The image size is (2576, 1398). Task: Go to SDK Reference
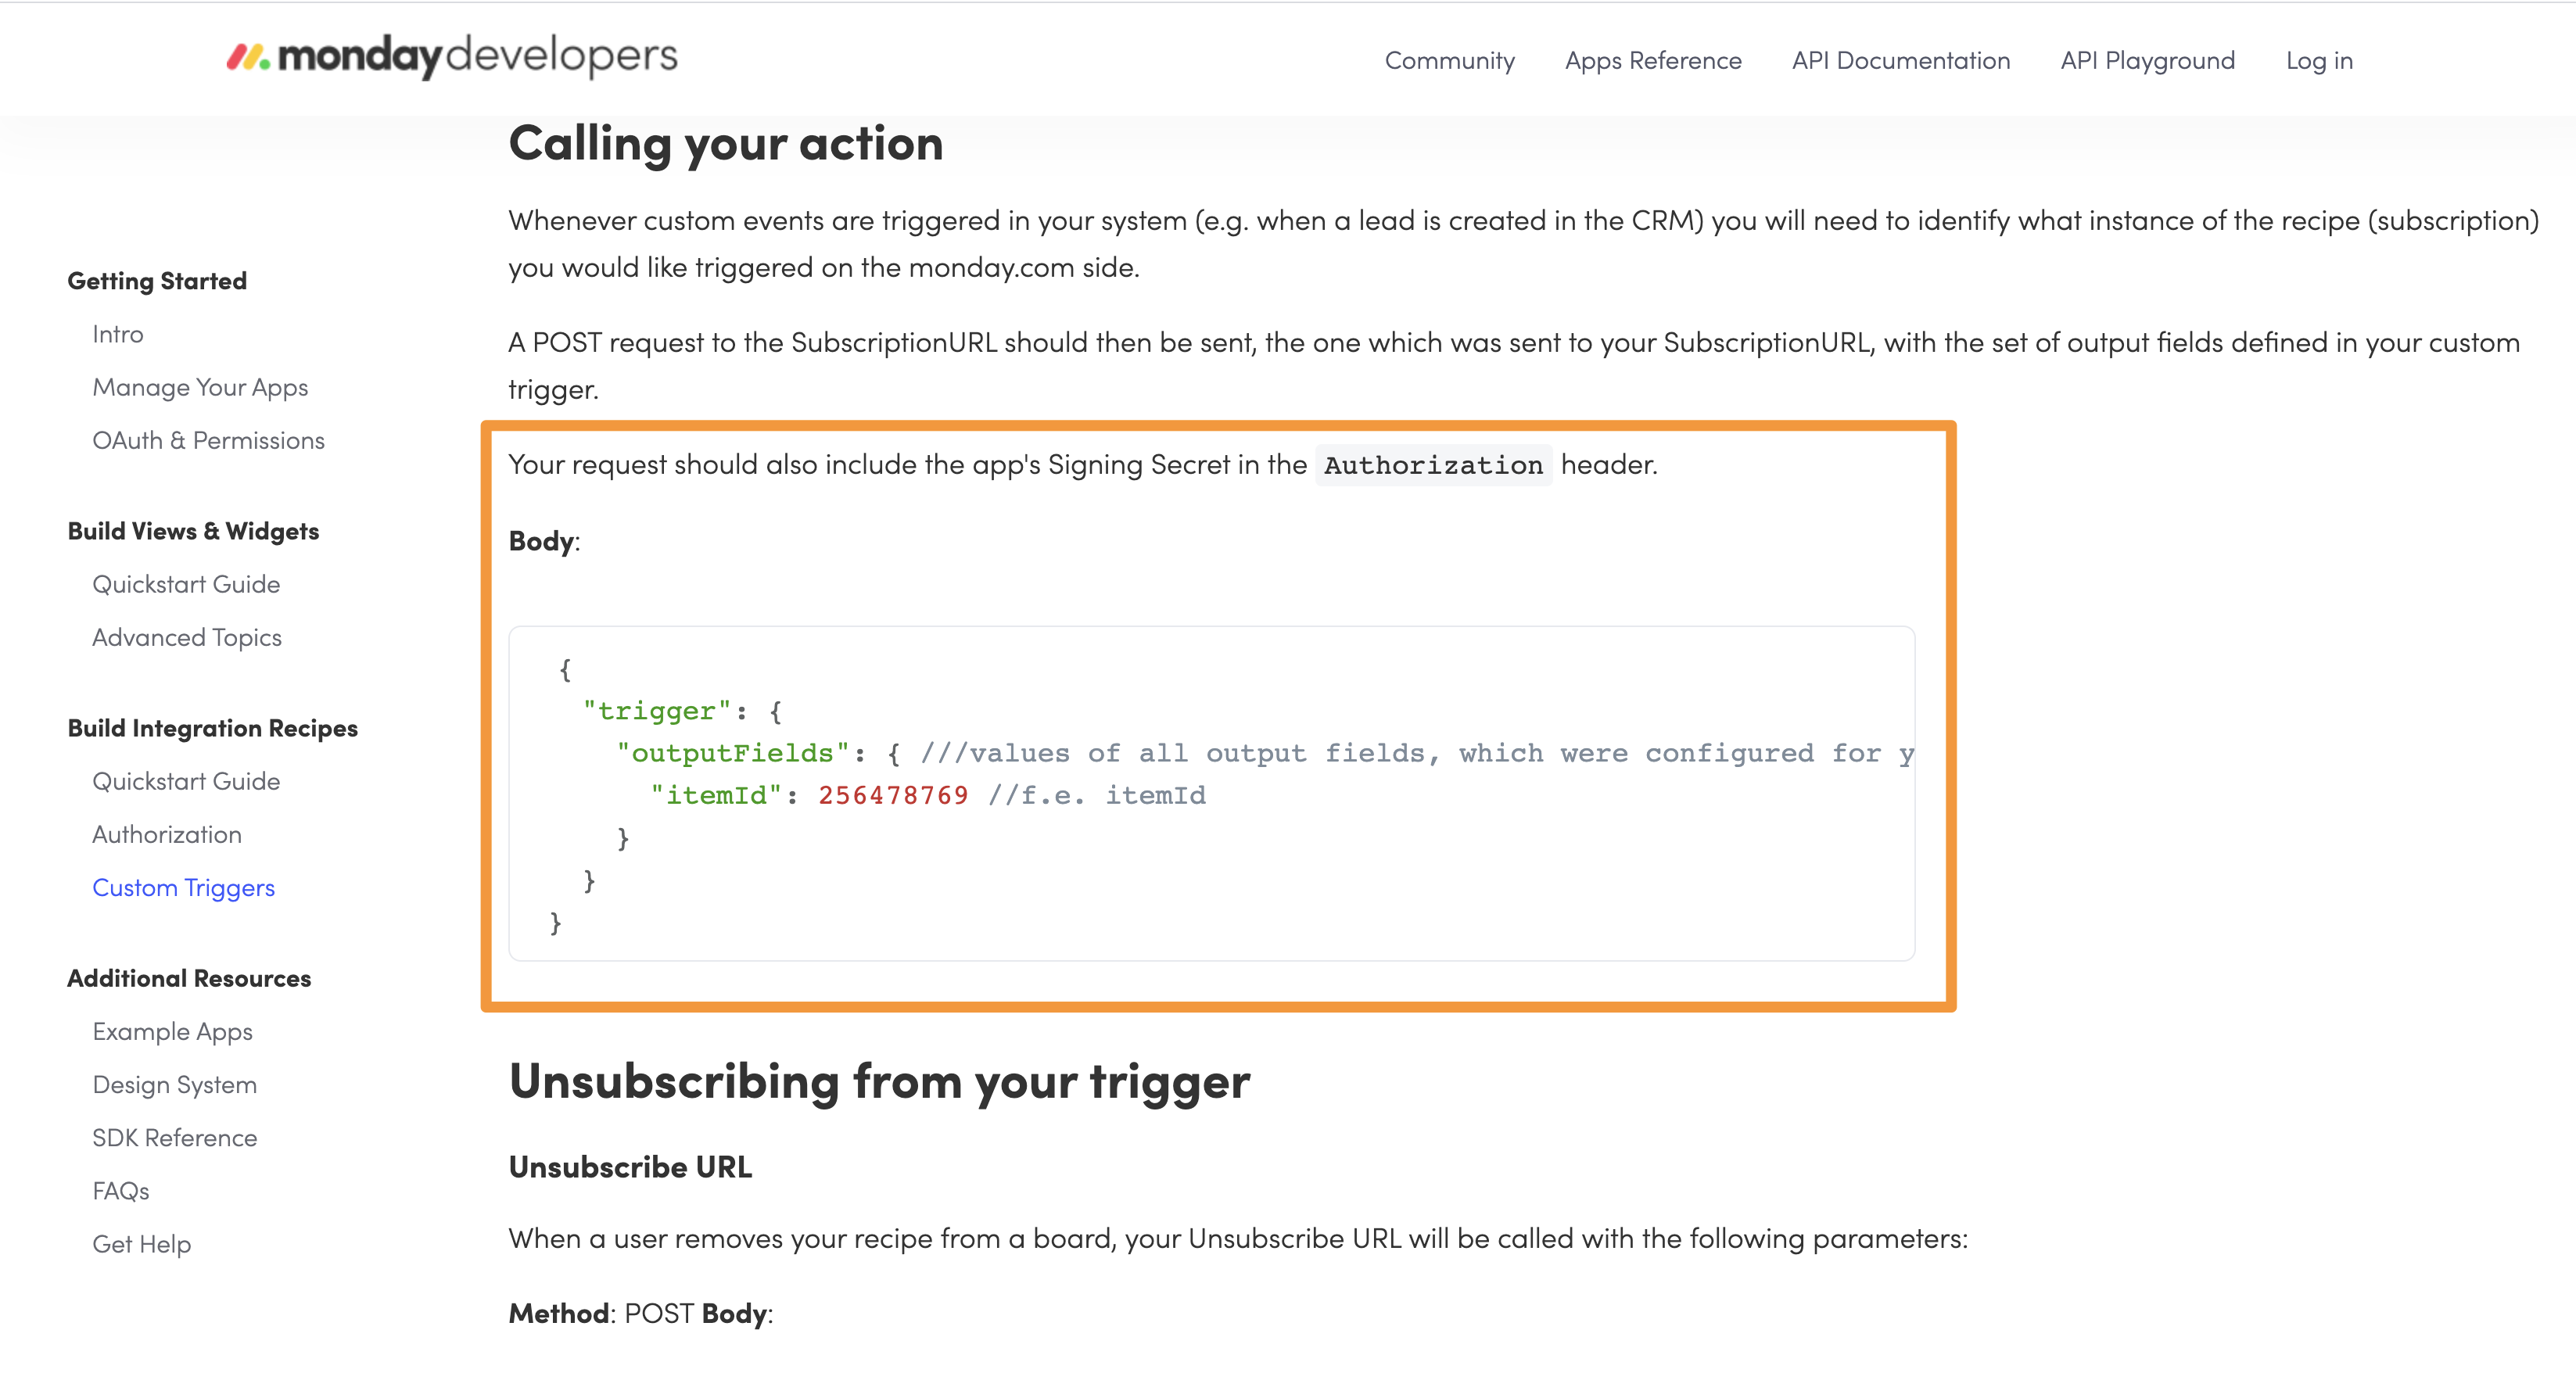pos(174,1137)
